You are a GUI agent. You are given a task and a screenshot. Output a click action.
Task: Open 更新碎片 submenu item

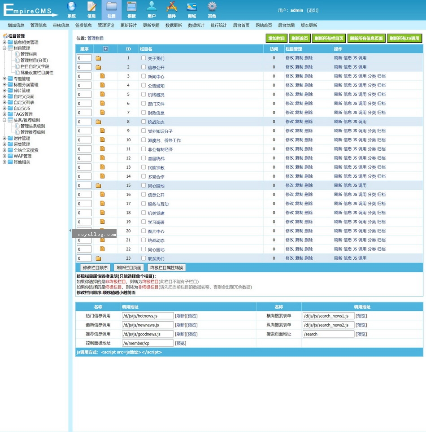pyautogui.click(x=129, y=26)
